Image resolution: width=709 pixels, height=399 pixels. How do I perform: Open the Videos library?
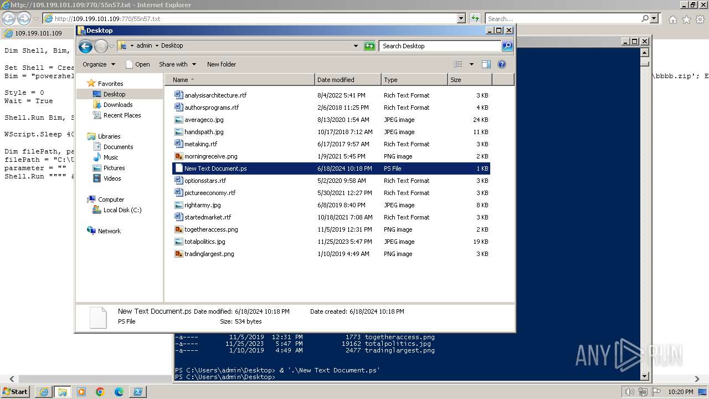[112, 178]
